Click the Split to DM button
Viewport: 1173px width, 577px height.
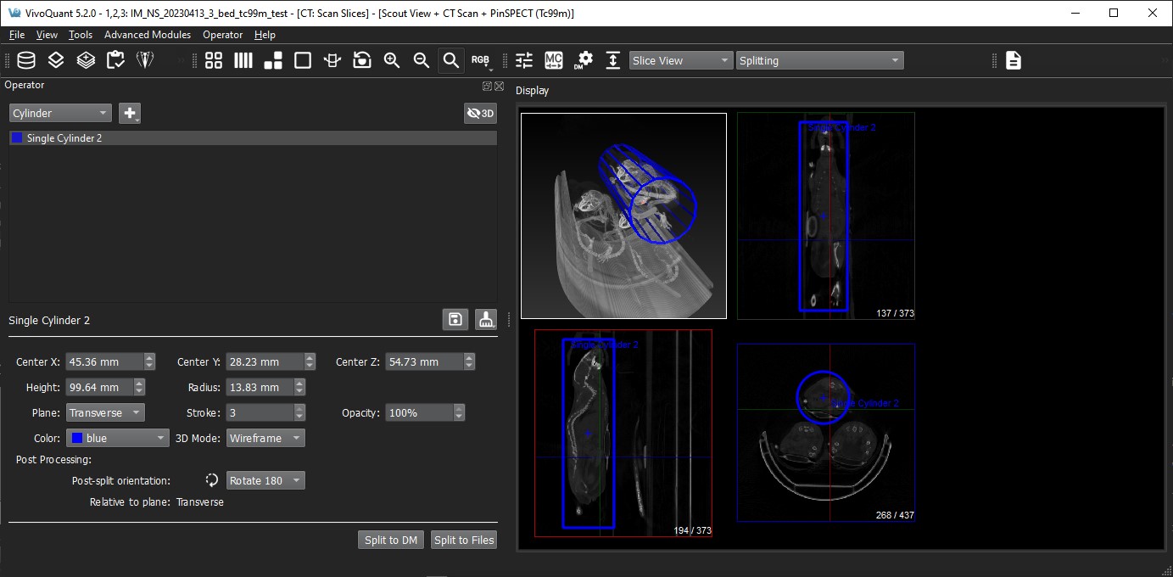tap(390, 540)
